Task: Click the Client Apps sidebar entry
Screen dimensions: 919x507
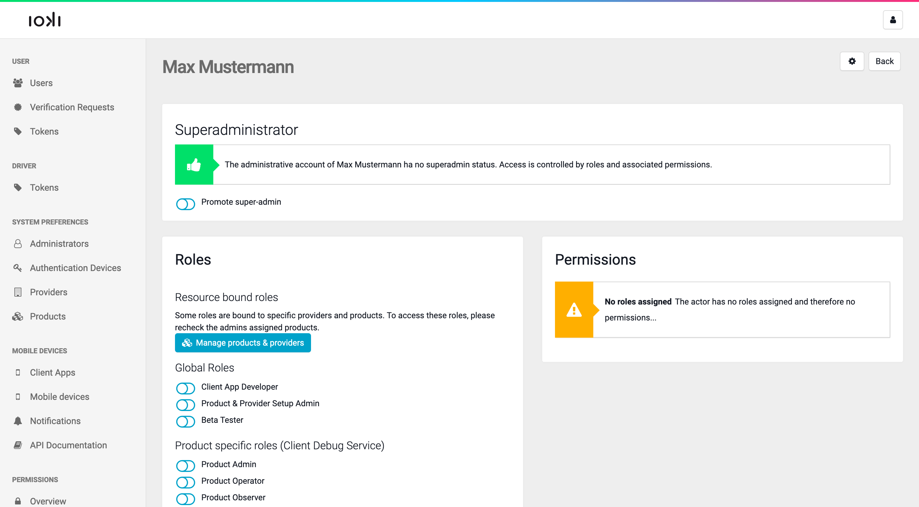Action: click(x=52, y=373)
